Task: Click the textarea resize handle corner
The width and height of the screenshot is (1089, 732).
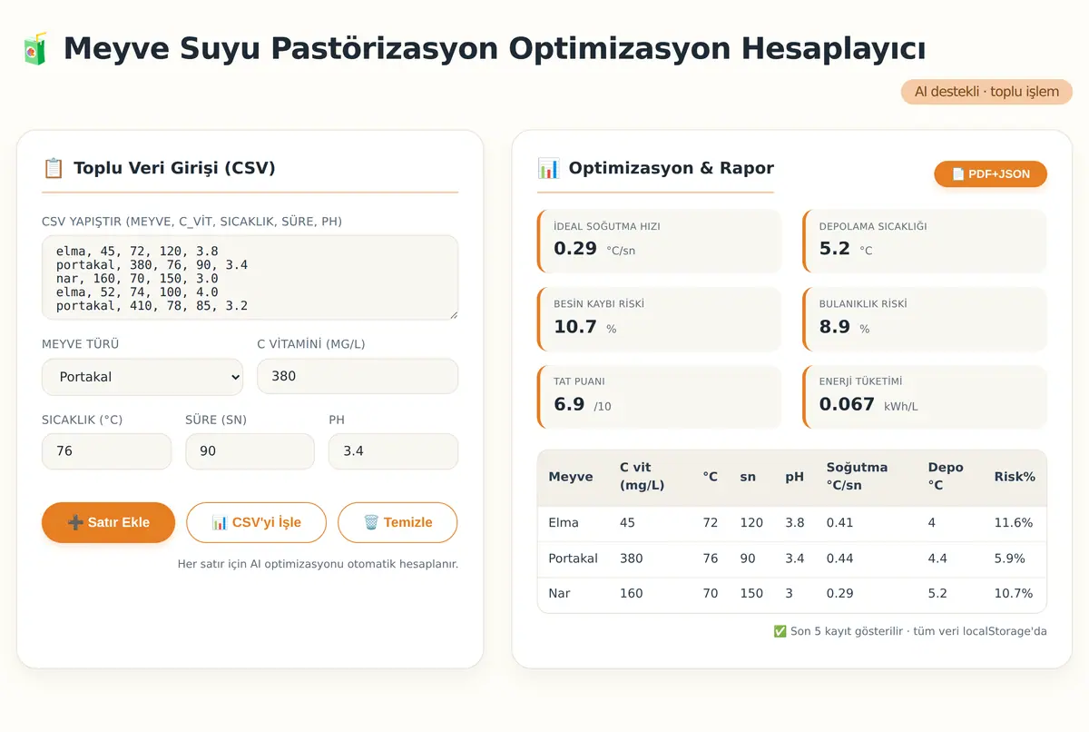Action: point(452,313)
